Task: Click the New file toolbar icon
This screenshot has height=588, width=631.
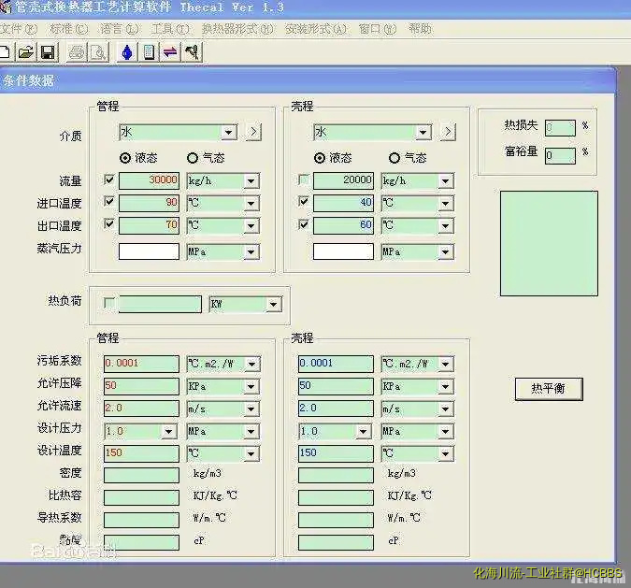Action: 5,52
